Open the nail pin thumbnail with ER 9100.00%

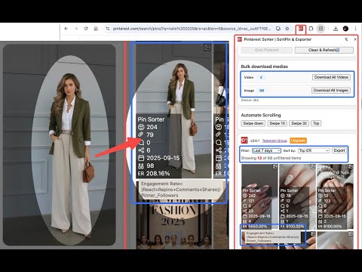[x=297, y=196]
